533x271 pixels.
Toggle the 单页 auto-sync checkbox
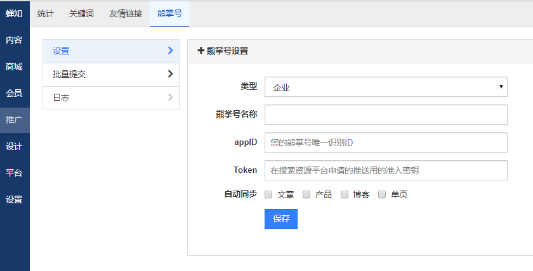click(x=382, y=194)
